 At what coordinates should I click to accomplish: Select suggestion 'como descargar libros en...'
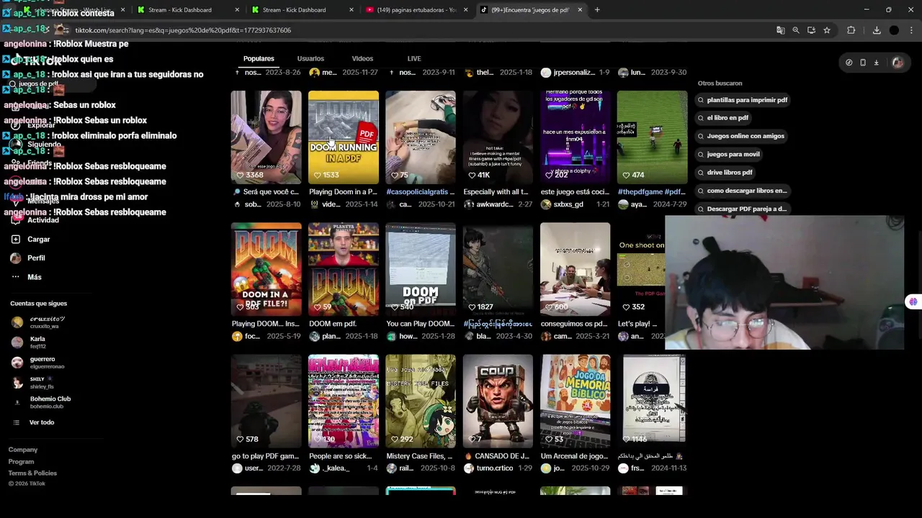[742, 191]
